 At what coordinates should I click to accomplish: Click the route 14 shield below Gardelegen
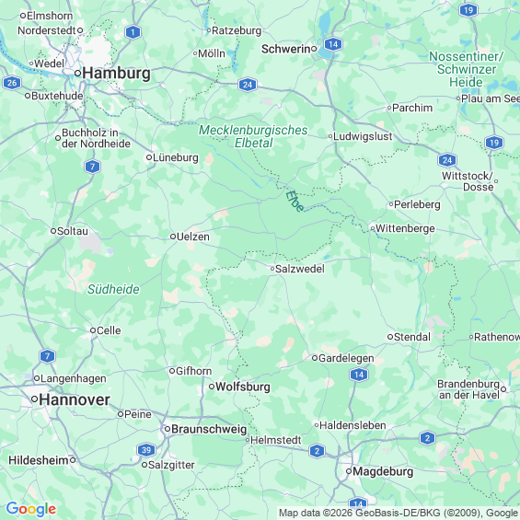tap(359, 375)
